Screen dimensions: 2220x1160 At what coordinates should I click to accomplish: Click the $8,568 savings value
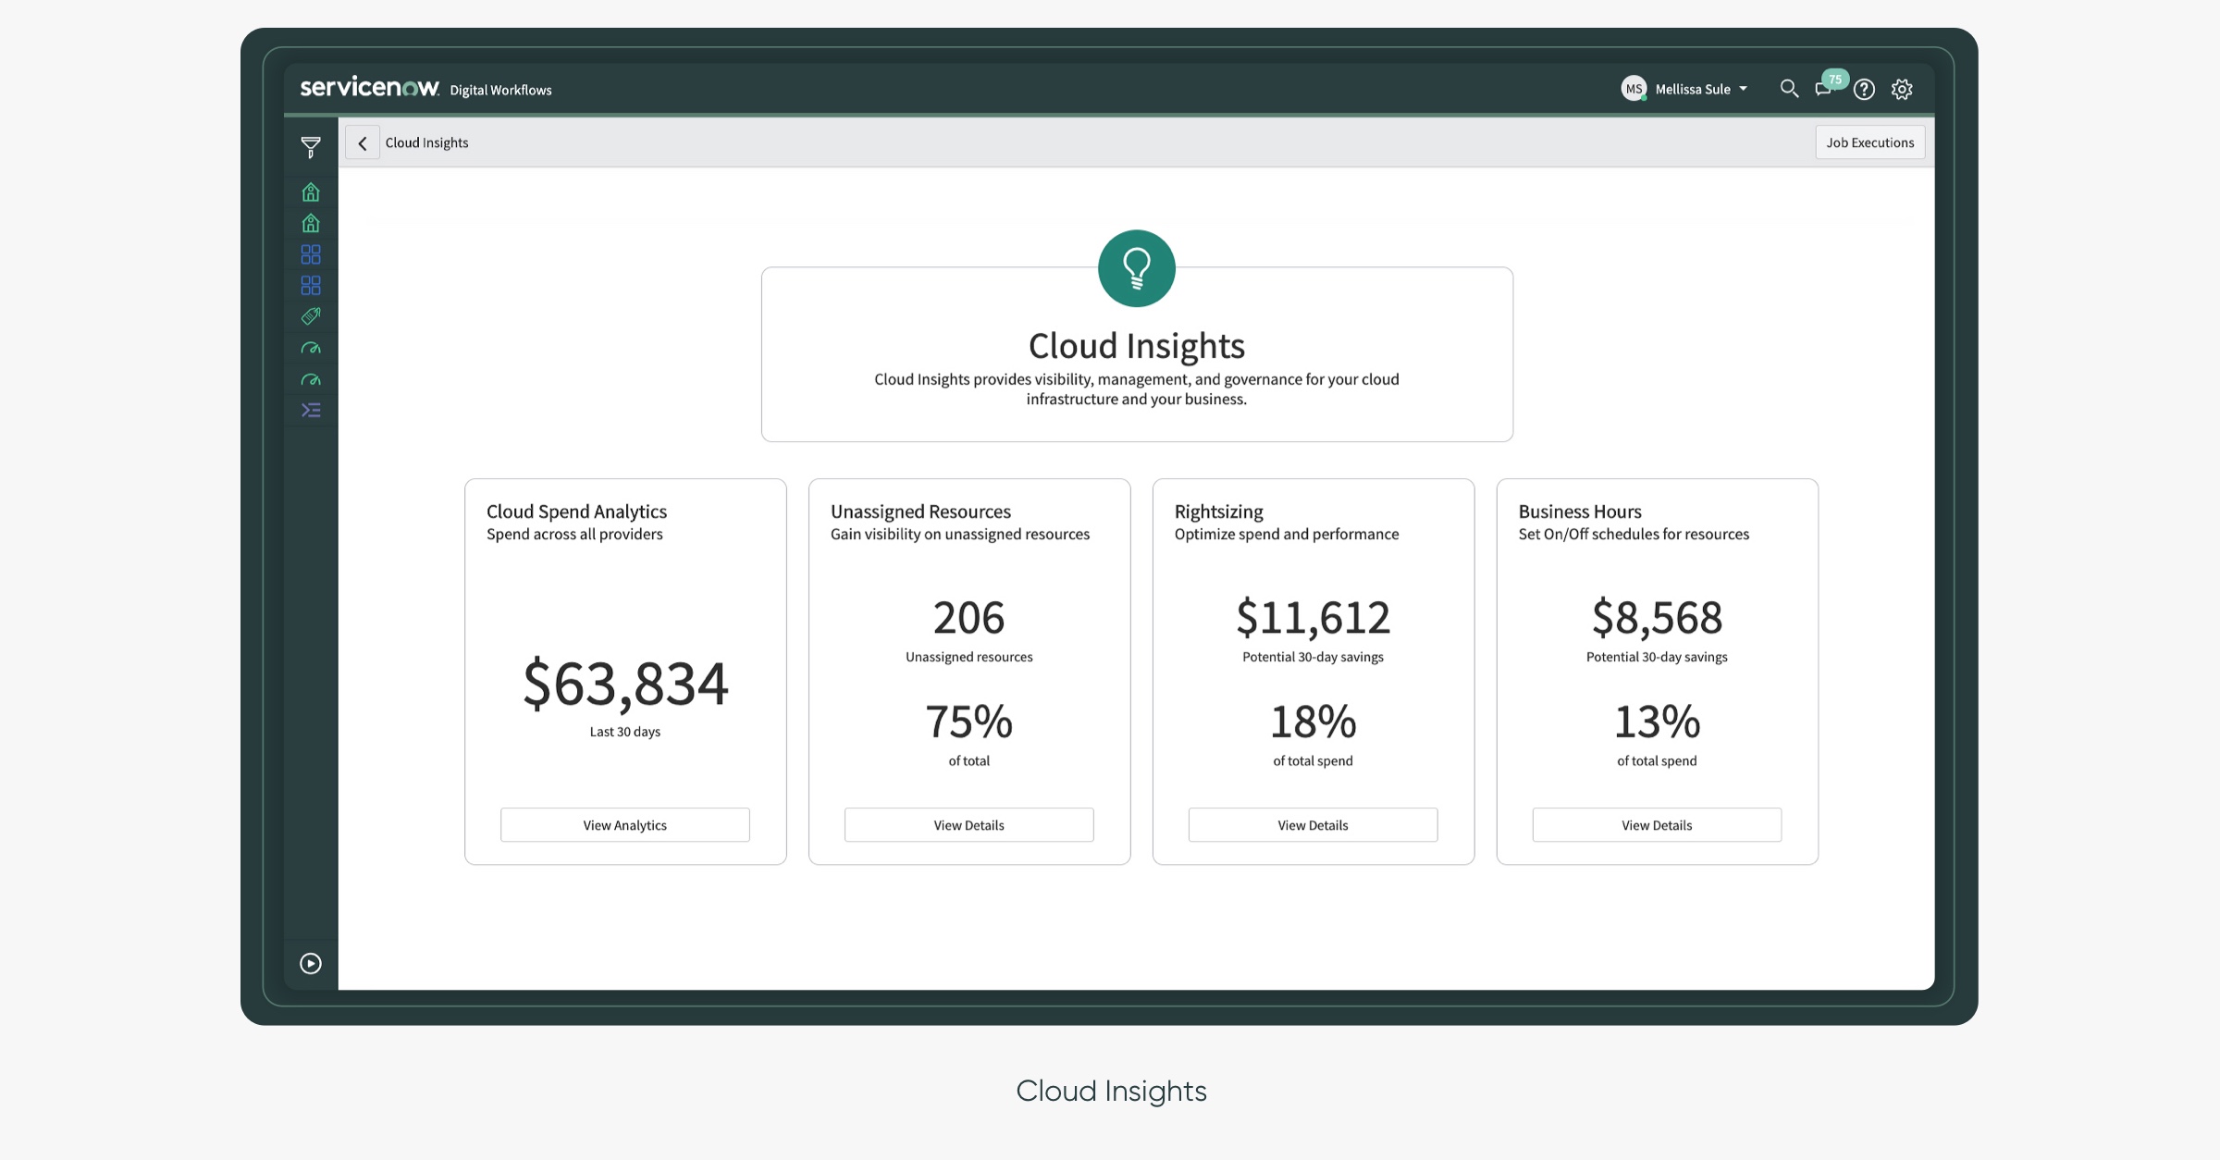point(1657,617)
